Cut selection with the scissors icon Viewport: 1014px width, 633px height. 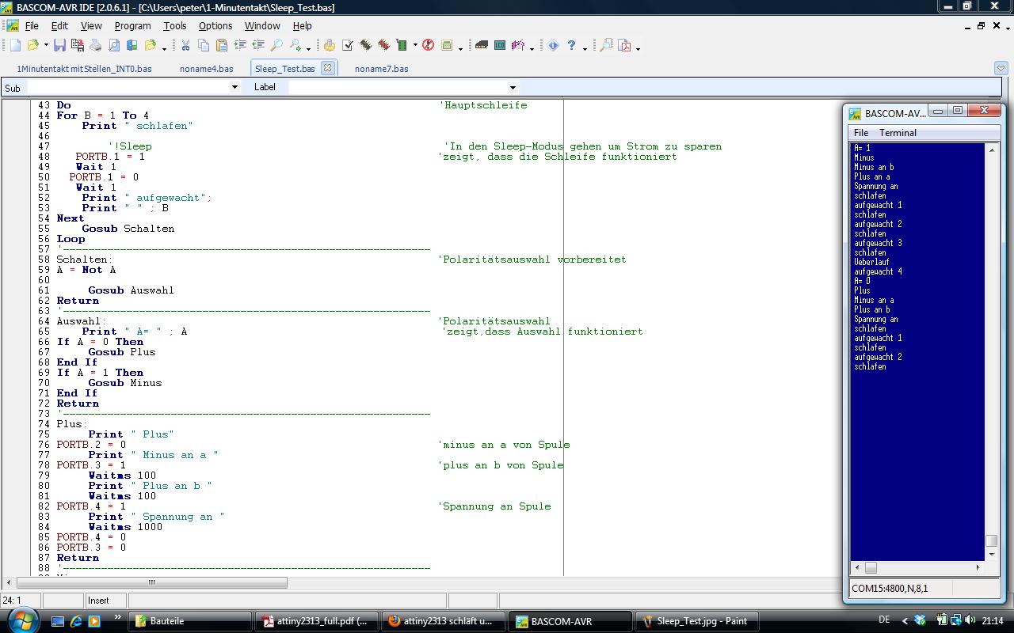pos(185,46)
